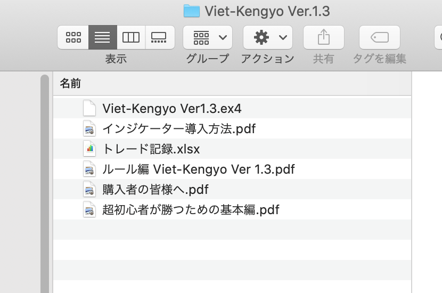Select the ルール編 Viet-Kengyo Ver 1.3.pdf icon
The width and height of the screenshot is (442, 293).
point(89,169)
